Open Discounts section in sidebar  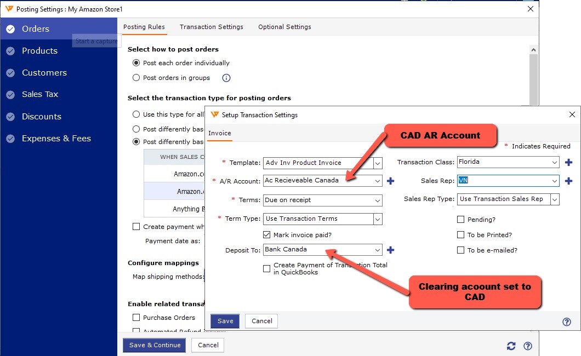click(59, 117)
